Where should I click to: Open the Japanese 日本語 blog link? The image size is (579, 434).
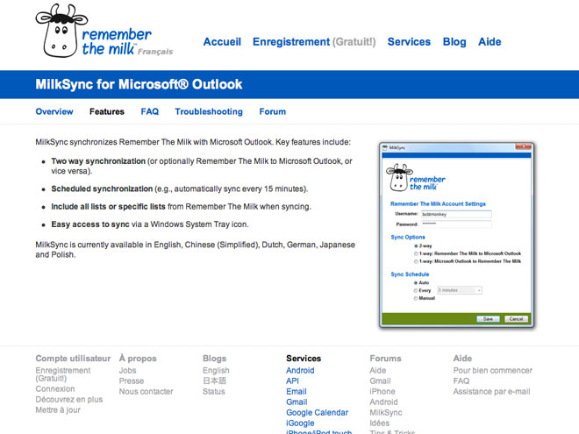tap(214, 381)
